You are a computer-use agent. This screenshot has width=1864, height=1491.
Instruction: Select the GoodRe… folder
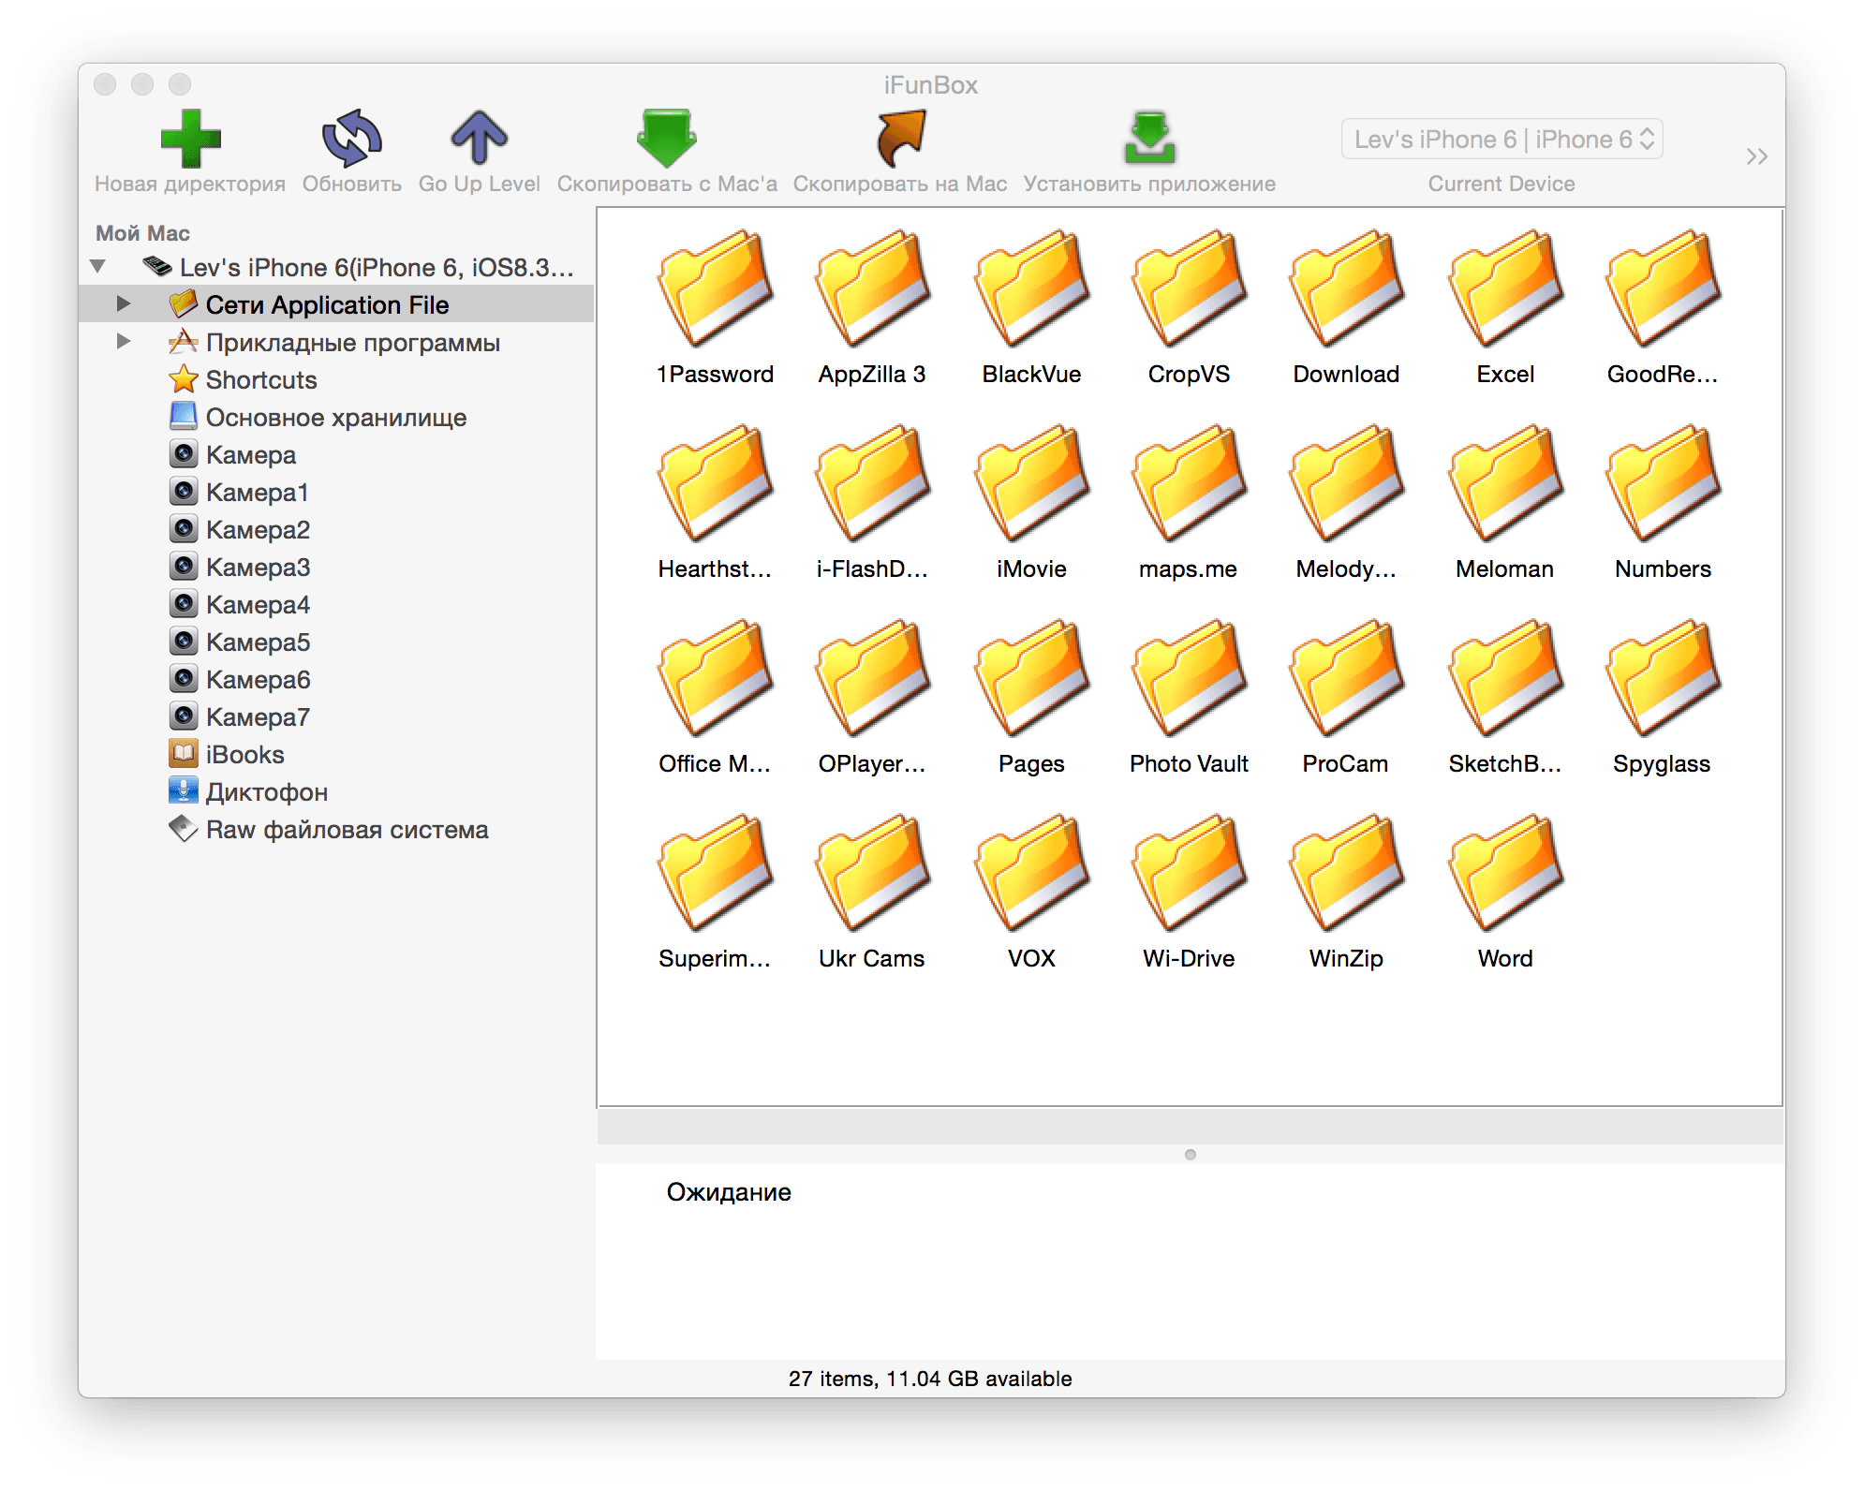pyautogui.click(x=1663, y=308)
